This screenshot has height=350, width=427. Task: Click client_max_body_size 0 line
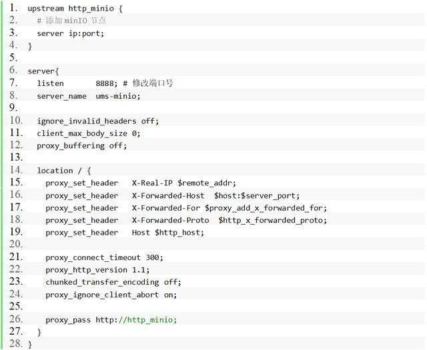point(89,133)
